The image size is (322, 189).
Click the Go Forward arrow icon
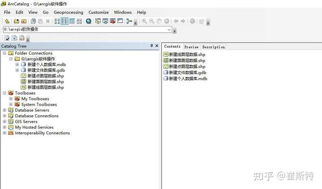pos(183,21)
